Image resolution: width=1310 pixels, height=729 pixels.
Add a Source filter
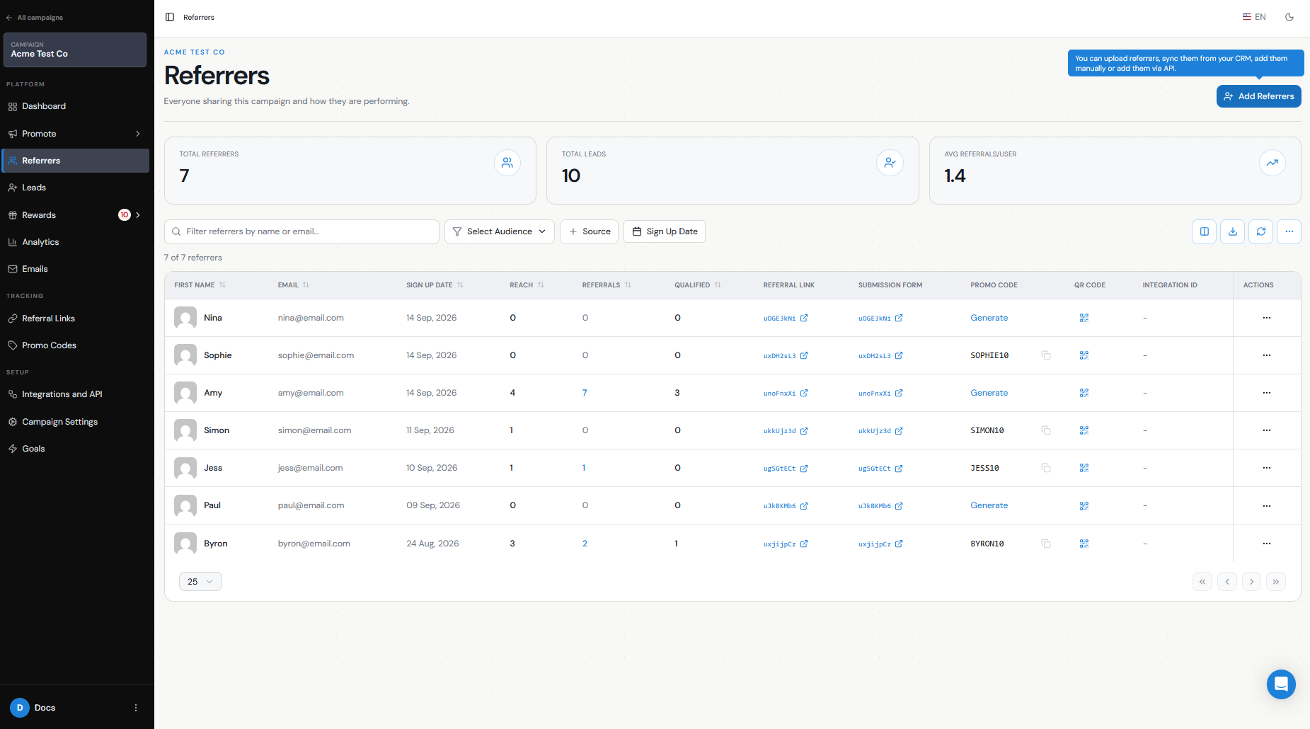click(590, 231)
